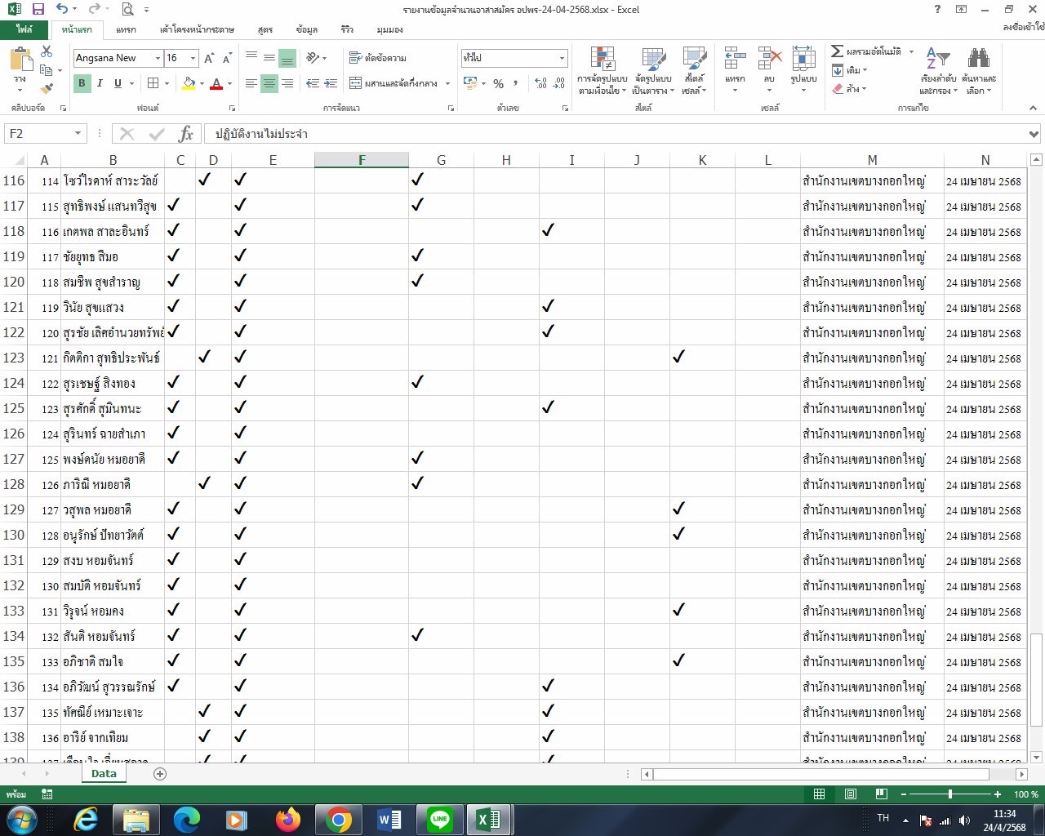Click the Cut scissors icon
The height and width of the screenshot is (836, 1045).
point(47,52)
